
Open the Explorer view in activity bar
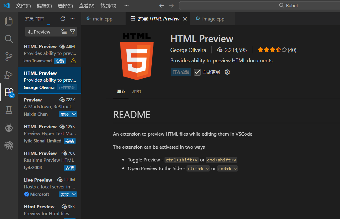9,21
